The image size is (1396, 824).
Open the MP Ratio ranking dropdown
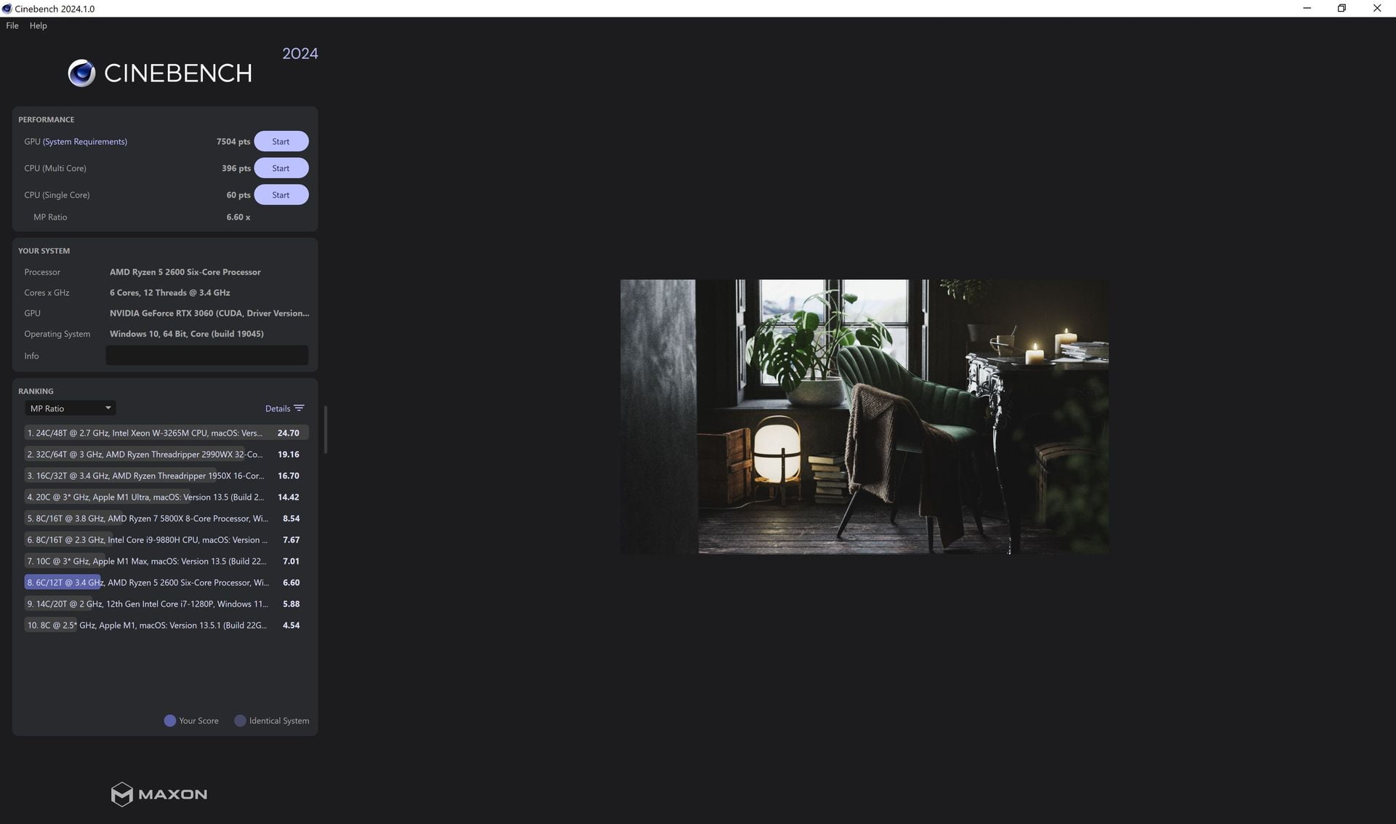(70, 408)
